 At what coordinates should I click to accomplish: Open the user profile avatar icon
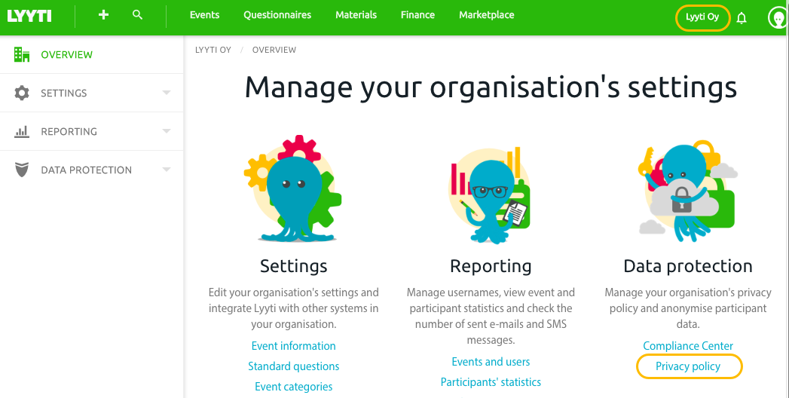(x=778, y=18)
